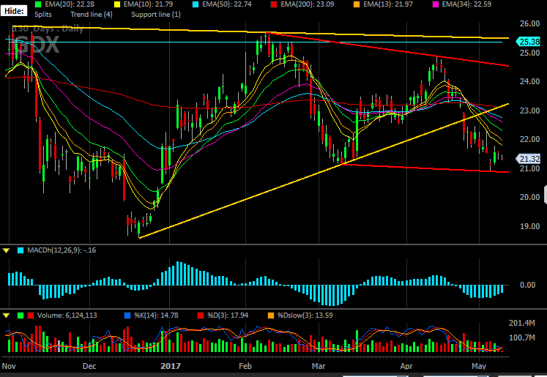
Task: Click the orange EMA(13) color swatch
Action: [x=357, y=4]
